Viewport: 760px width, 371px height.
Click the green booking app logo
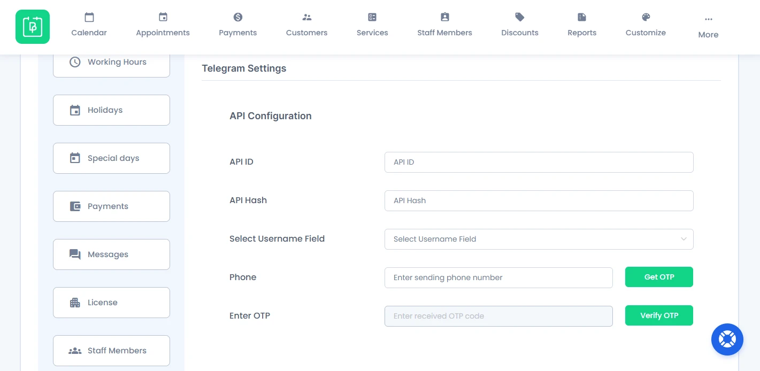click(x=33, y=27)
